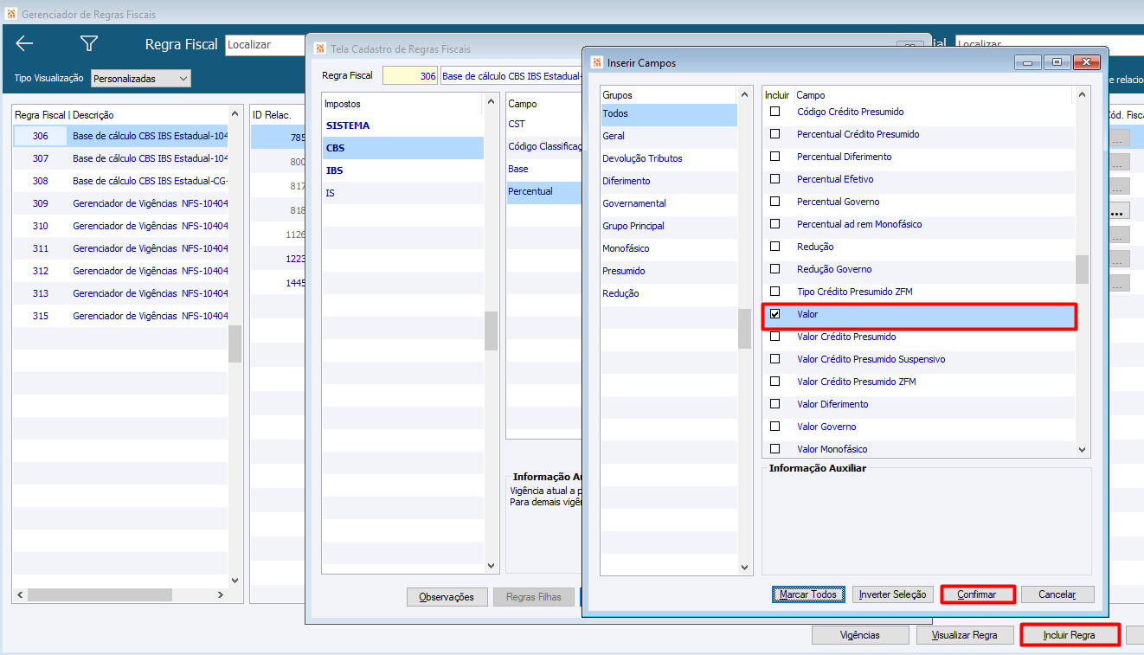Select the Todos group
This screenshot has height=655, width=1144.
tap(669, 113)
